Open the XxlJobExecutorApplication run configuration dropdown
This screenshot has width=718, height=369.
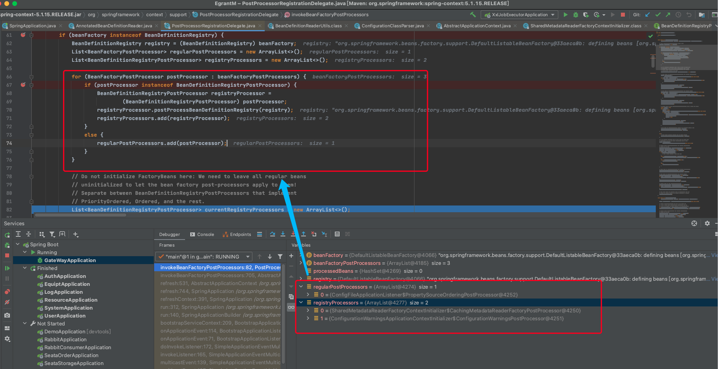pos(520,15)
